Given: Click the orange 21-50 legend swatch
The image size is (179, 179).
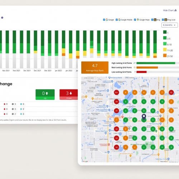Looking at the screenshot, I should [x=165, y=55].
